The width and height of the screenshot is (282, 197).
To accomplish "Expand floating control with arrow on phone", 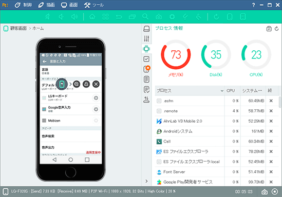I will tap(70, 84).
